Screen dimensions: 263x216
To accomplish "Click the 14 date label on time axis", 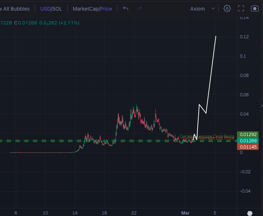I will coord(75,213).
